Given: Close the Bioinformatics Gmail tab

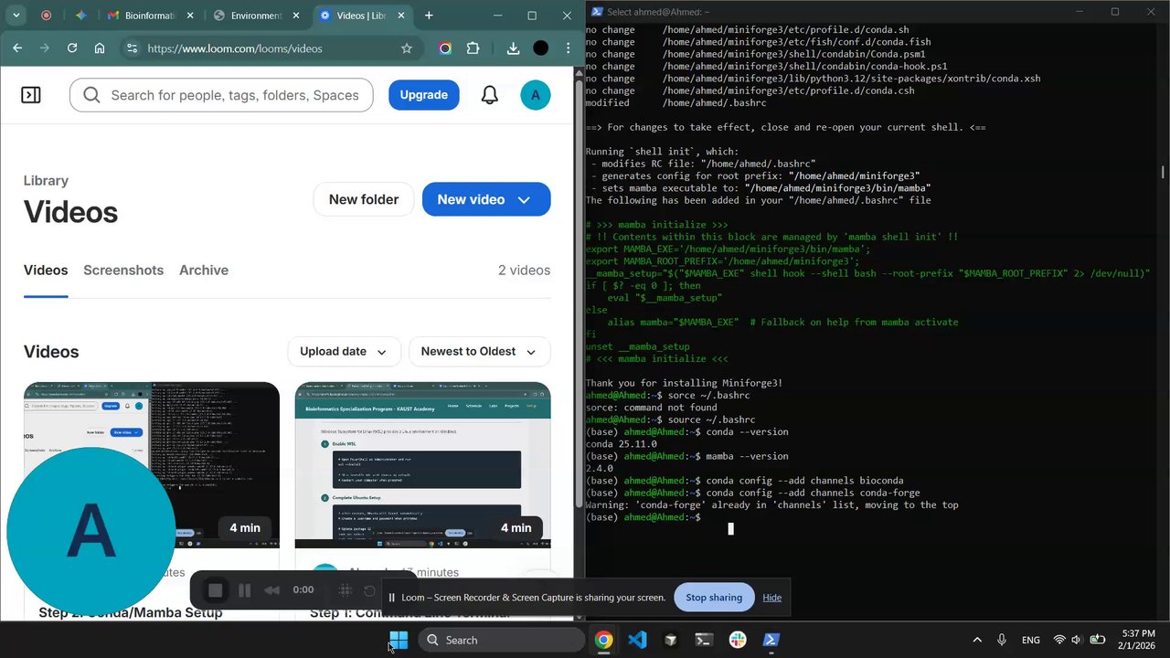Looking at the screenshot, I should point(188,16).
